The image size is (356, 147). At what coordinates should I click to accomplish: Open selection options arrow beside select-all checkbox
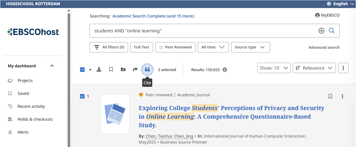tap(90, 70)
